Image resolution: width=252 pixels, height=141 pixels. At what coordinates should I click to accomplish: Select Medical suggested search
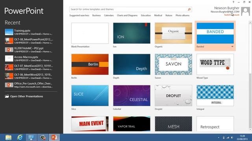(x=158, y=16)
